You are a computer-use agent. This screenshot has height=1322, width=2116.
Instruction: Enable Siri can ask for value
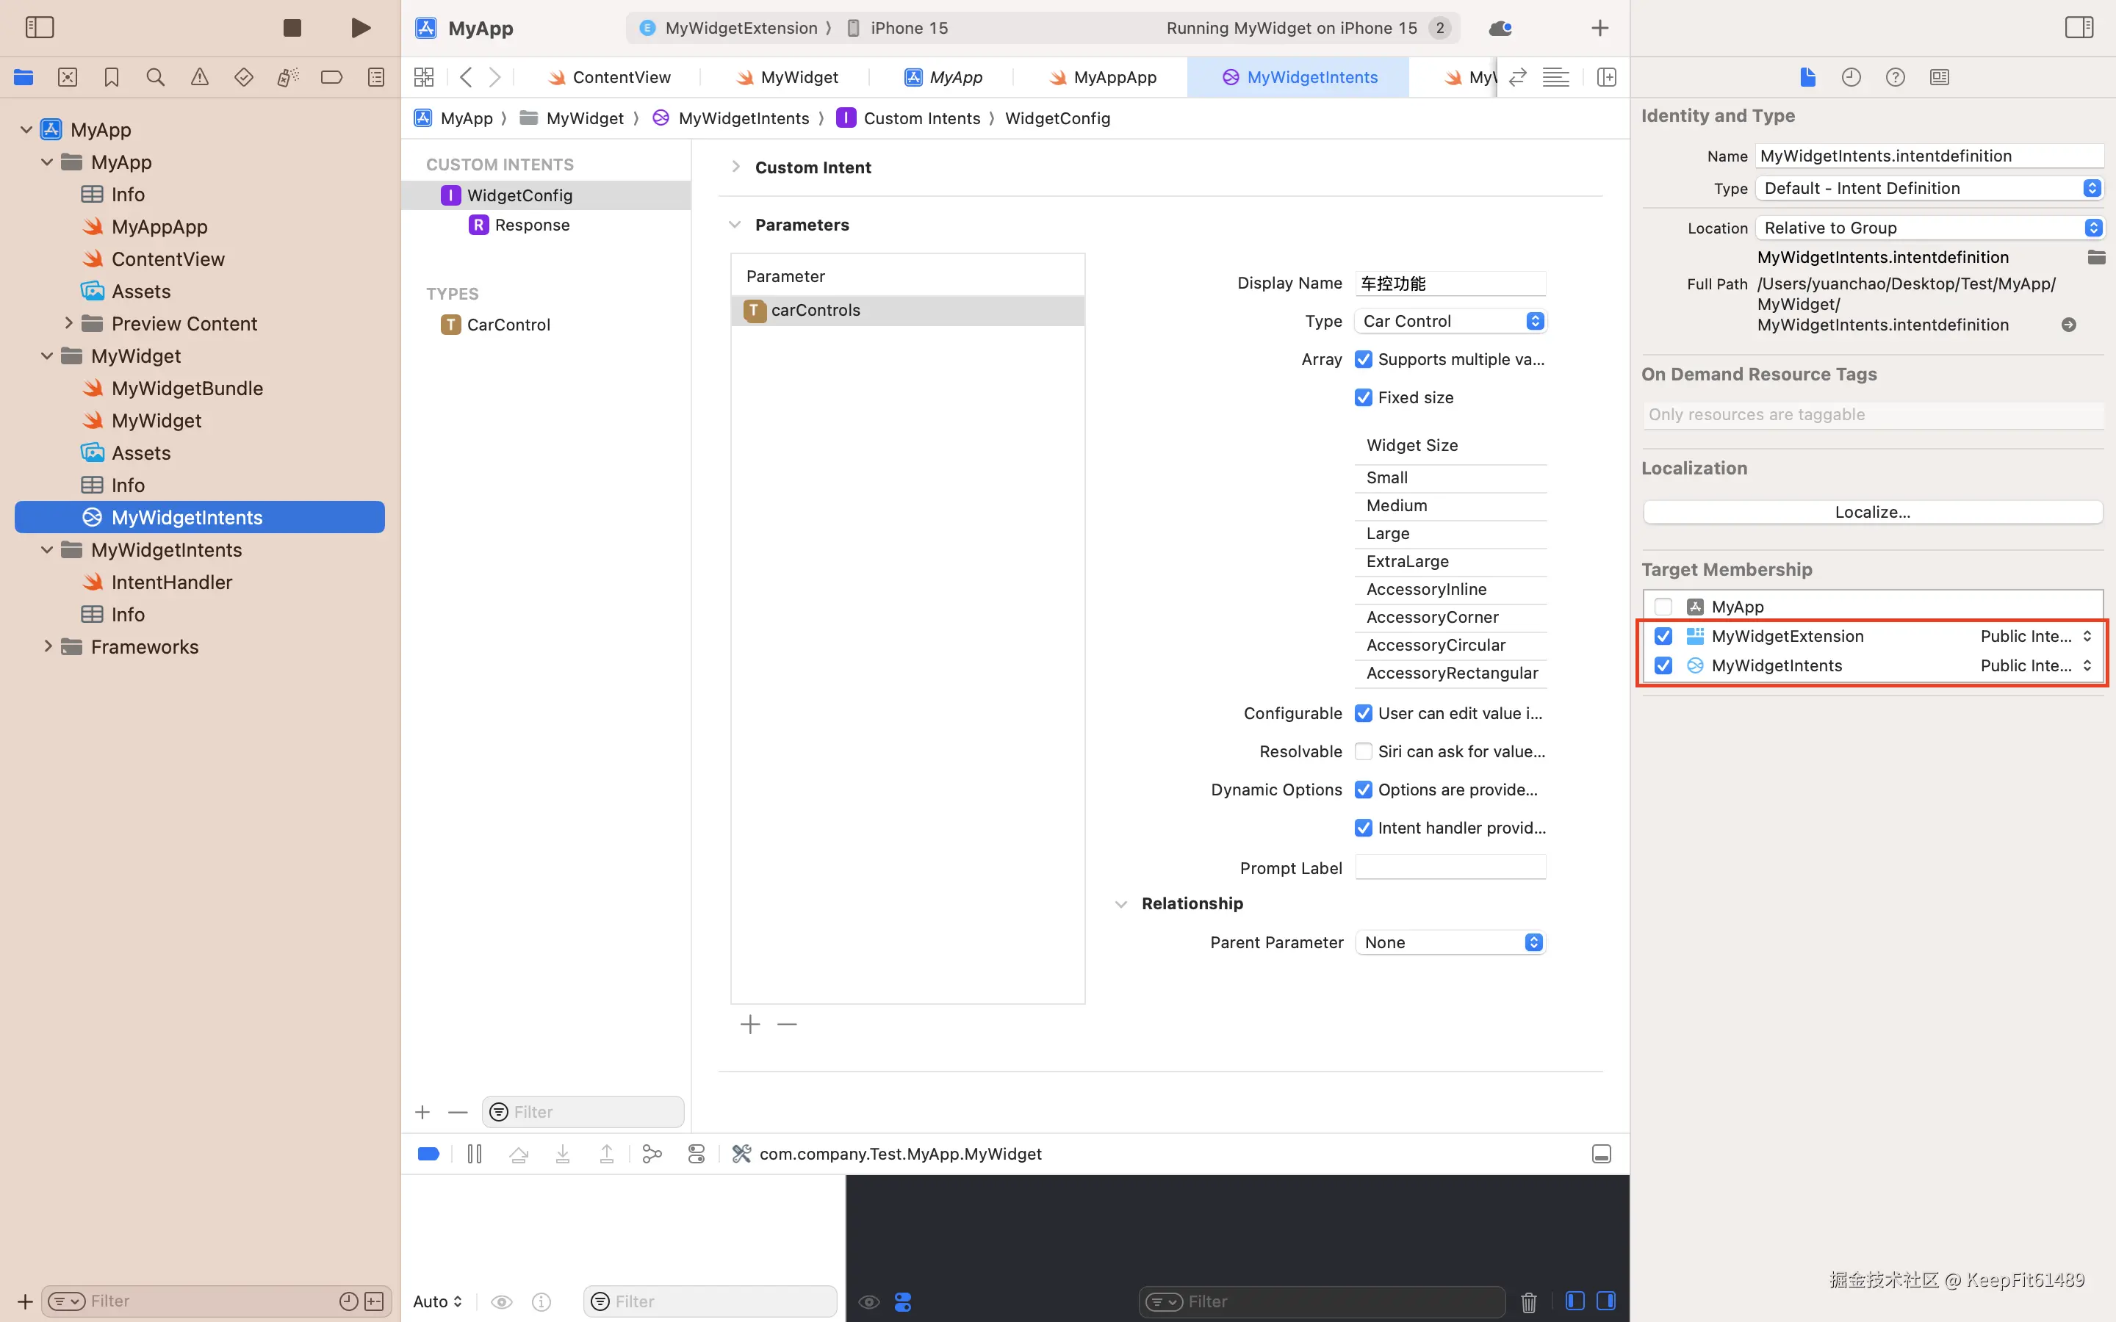1363,752
